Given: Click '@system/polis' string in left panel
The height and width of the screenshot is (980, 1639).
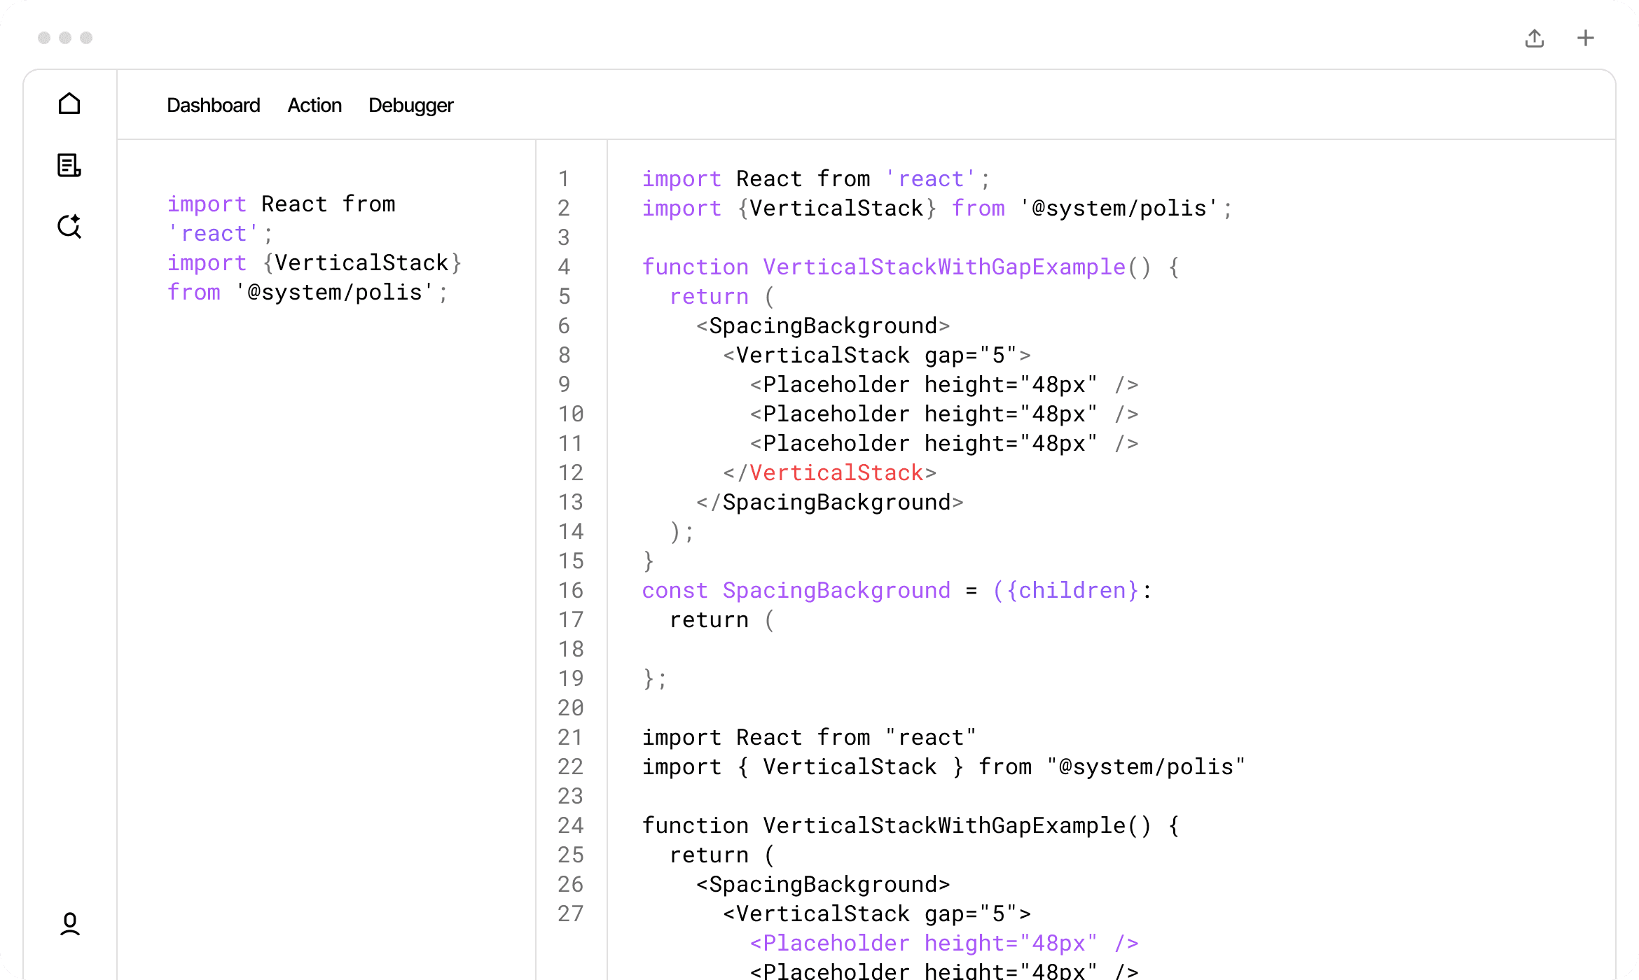Looking at the screenshot, I should point(334,292).
